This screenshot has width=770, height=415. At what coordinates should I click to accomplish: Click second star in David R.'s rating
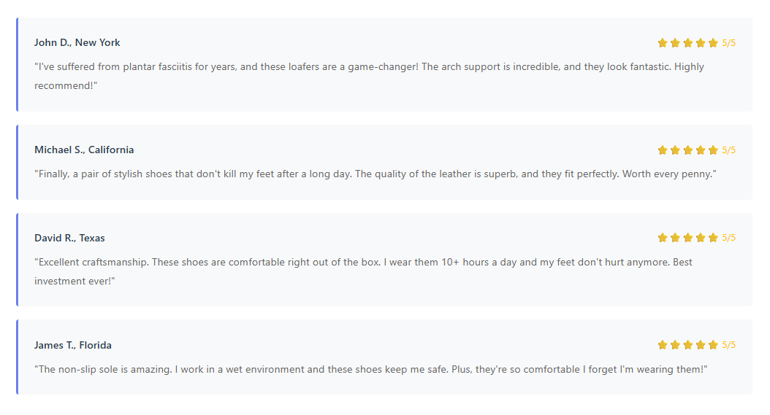[x=676, y=238]
